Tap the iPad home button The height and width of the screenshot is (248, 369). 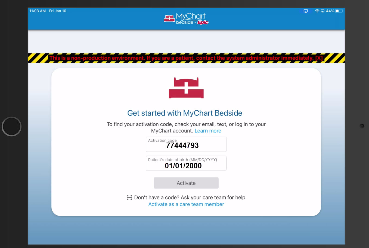coord(11,127)
